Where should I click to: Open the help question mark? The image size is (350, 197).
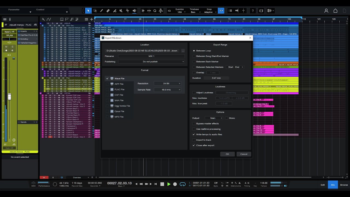pyautogui.click(x=253, y=11)
